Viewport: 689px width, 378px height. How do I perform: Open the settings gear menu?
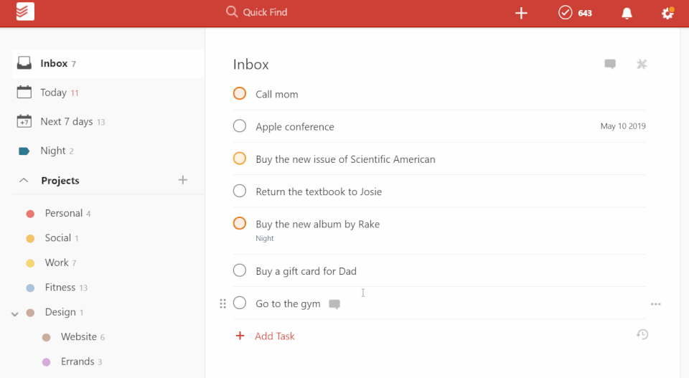[x=667, y=13]
